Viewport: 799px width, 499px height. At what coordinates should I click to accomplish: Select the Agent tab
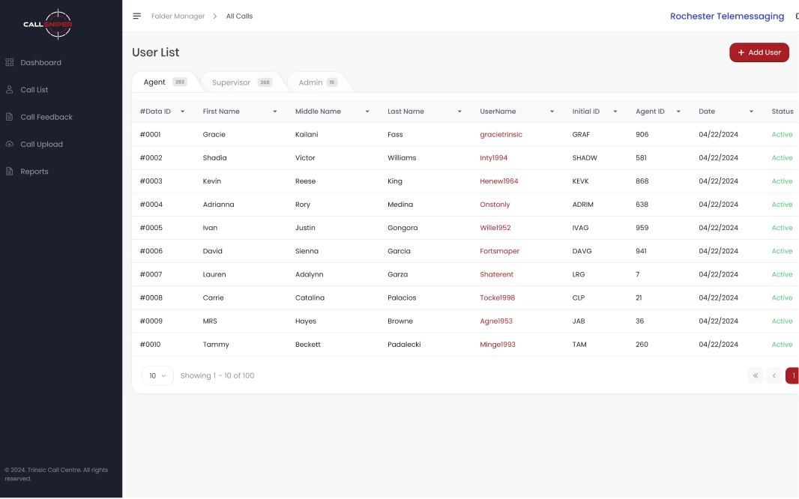(164, 82)
